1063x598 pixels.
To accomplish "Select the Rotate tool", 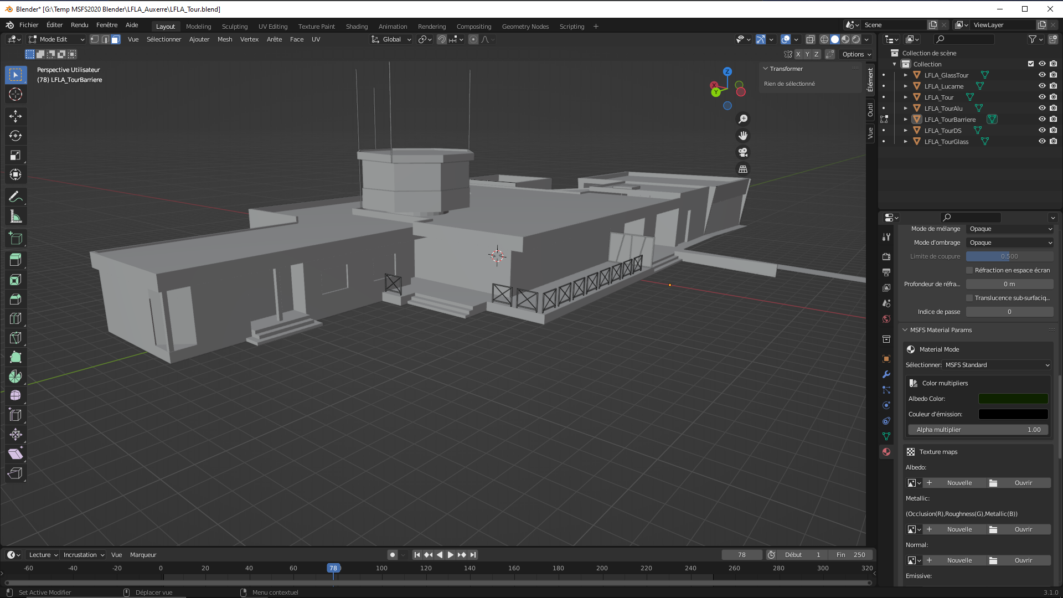I will tap(16, 136).
